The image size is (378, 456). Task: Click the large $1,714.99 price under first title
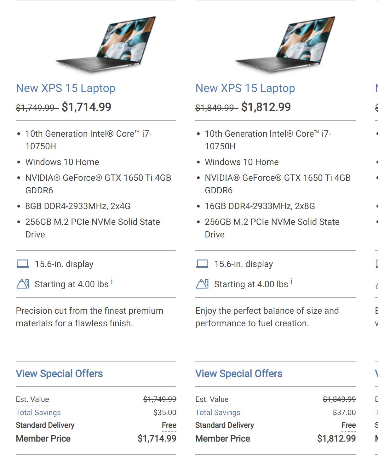(86, 107)
